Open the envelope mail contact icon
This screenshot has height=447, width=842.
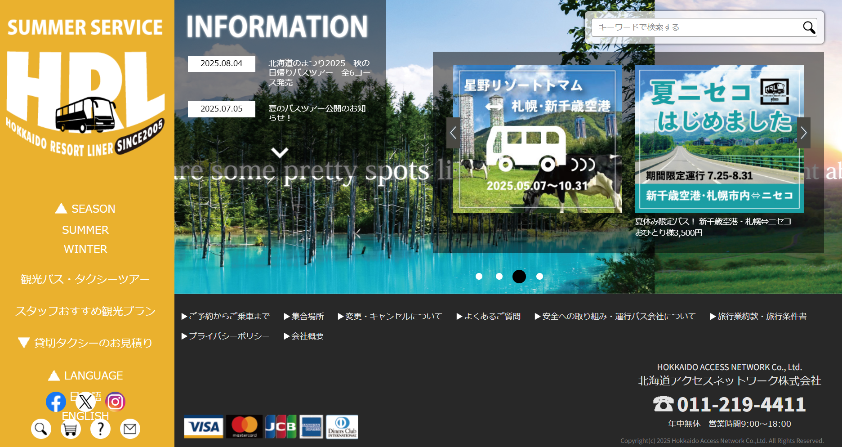coord(130,429)
